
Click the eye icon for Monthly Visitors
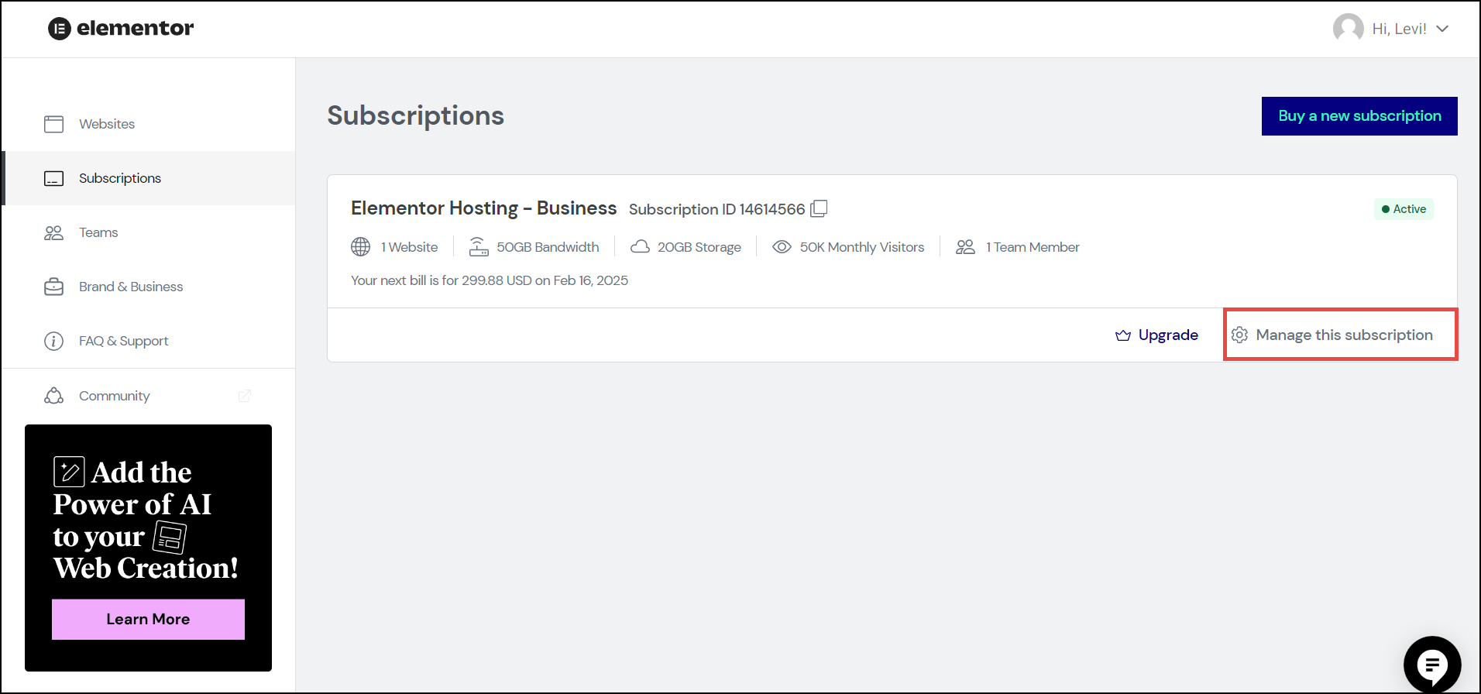click(x=782, y=247)
